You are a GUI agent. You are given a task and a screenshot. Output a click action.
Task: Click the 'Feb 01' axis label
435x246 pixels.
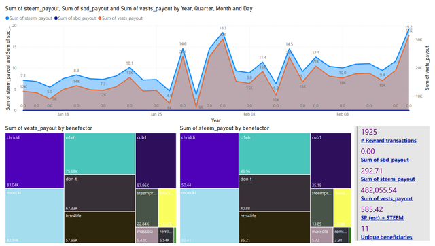[x=249, y=114]
